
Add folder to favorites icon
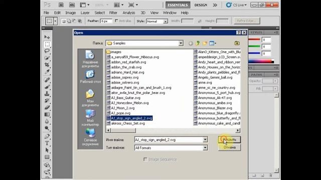click(x=237, y=43)
